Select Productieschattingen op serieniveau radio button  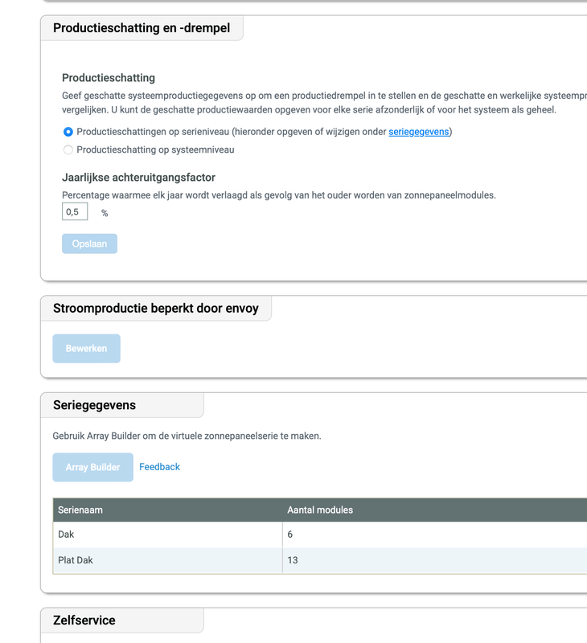click(x=68, y=132)
